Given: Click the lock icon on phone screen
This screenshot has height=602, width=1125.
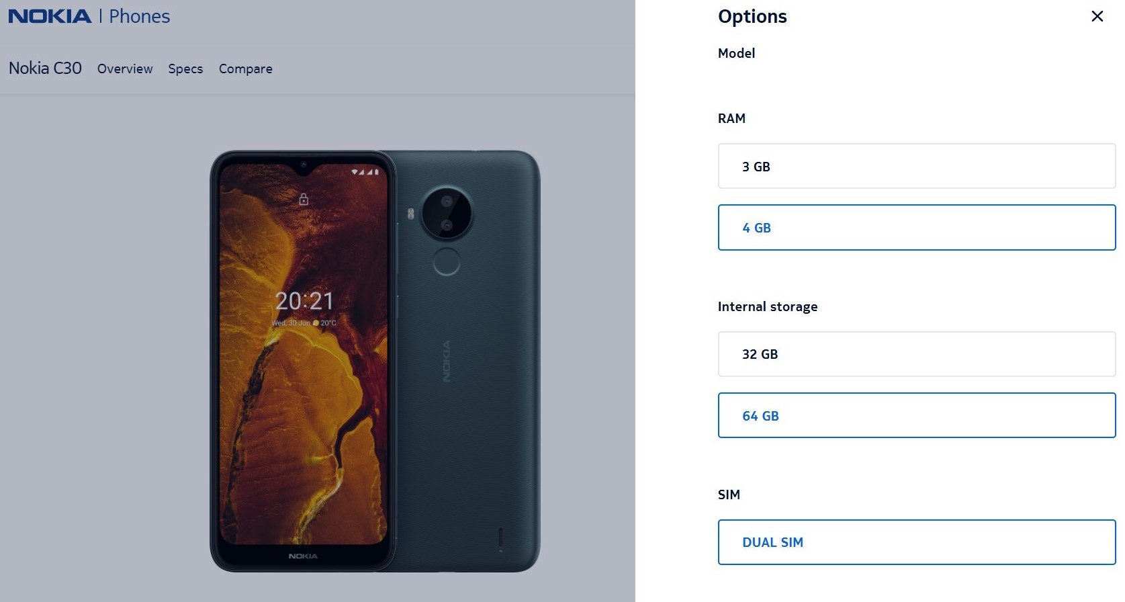Looking at the screenshot, I should [x=304, y=199].
